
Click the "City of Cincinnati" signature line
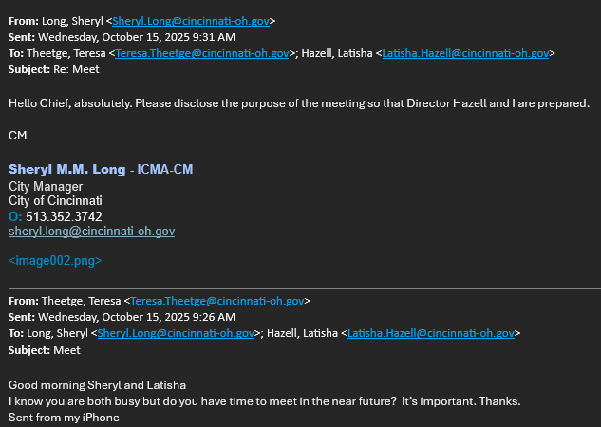pos(55,201)
